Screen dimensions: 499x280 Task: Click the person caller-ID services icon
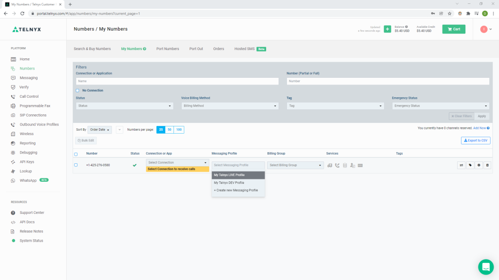point(353,165)
